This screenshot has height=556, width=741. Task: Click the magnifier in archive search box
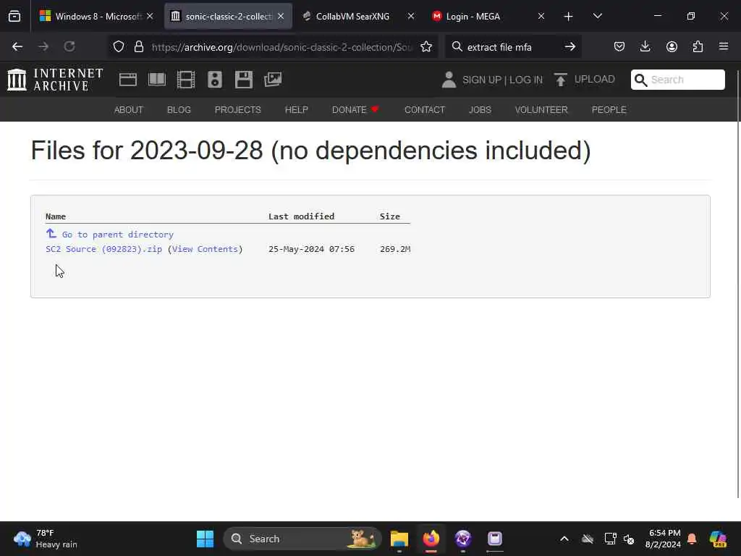coord(641,80)
